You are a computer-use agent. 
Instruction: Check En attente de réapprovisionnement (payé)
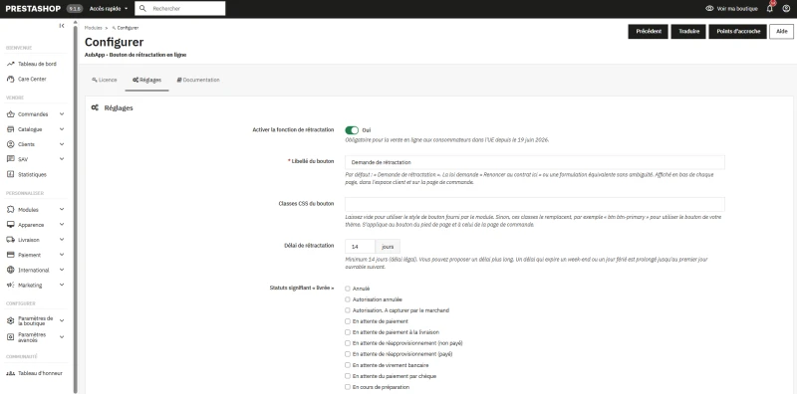[x=348, y=354]
